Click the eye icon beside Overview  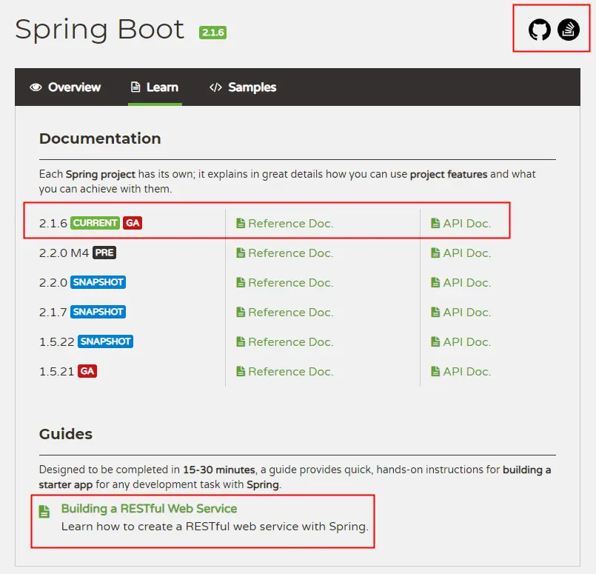[x=36, y=87]
